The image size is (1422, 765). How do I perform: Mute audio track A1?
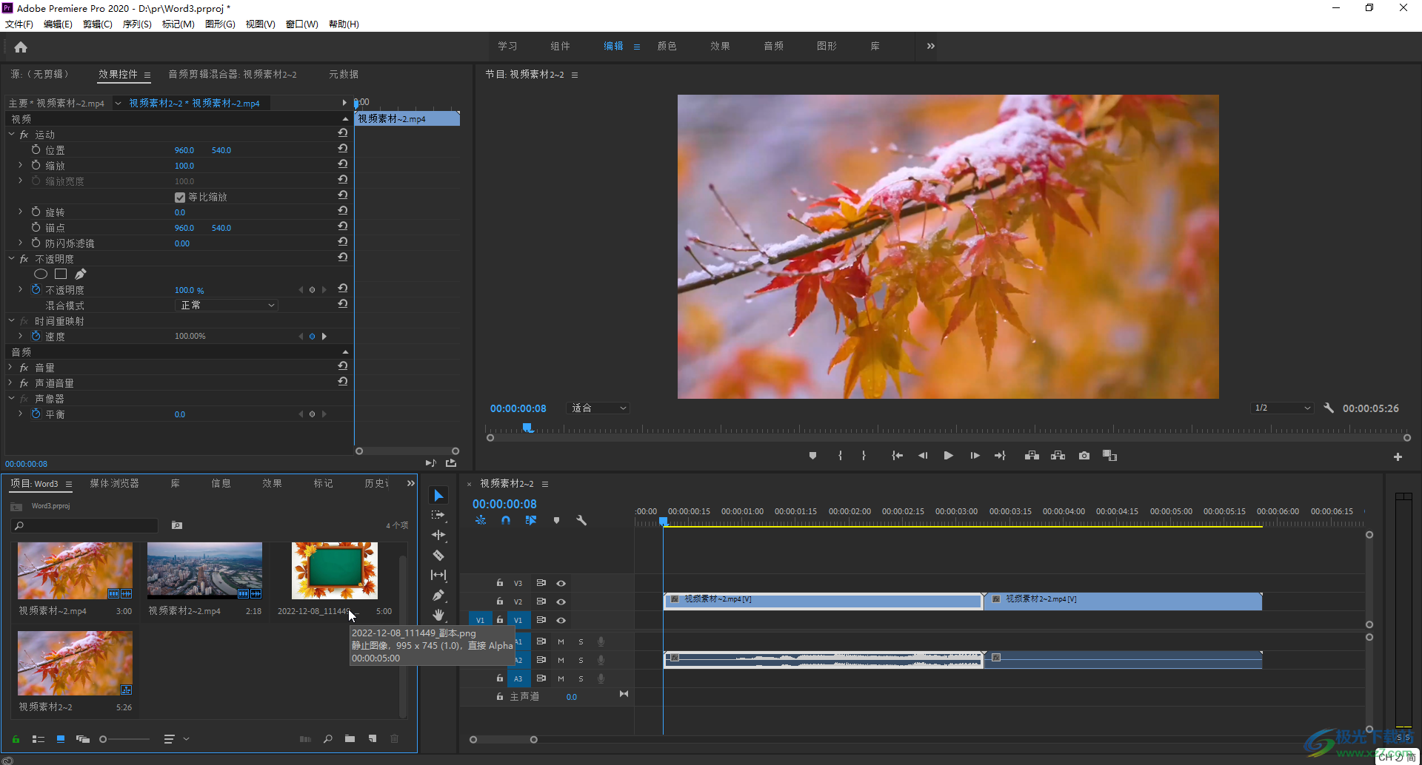(561, 641)
